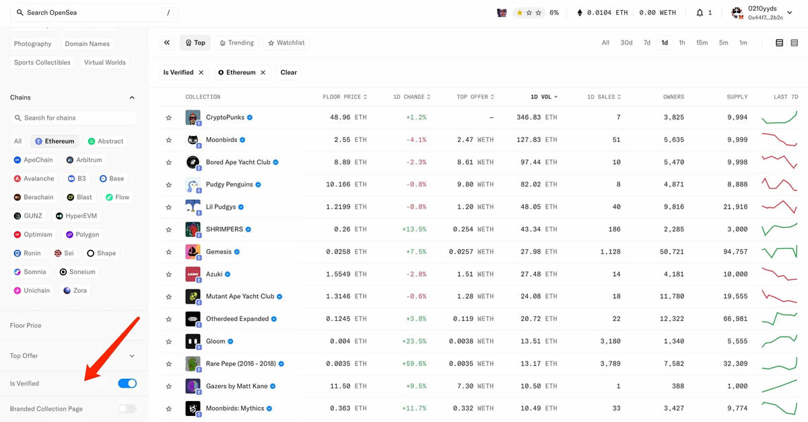This screenshot has height=422, width=808.
Task: Select the 7d time range
Action: (x=646, y=42)
